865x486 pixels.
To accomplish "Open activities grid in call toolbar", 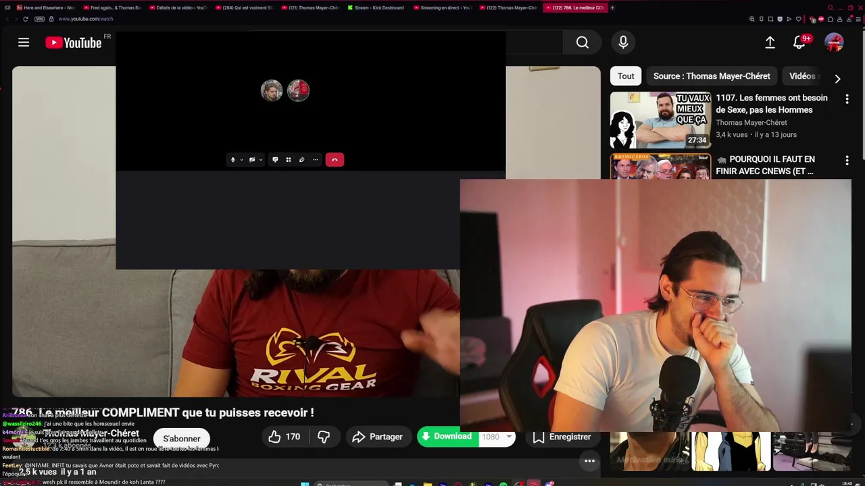I will pos(289,160).
